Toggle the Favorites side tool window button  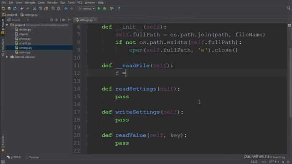(3, 143)
